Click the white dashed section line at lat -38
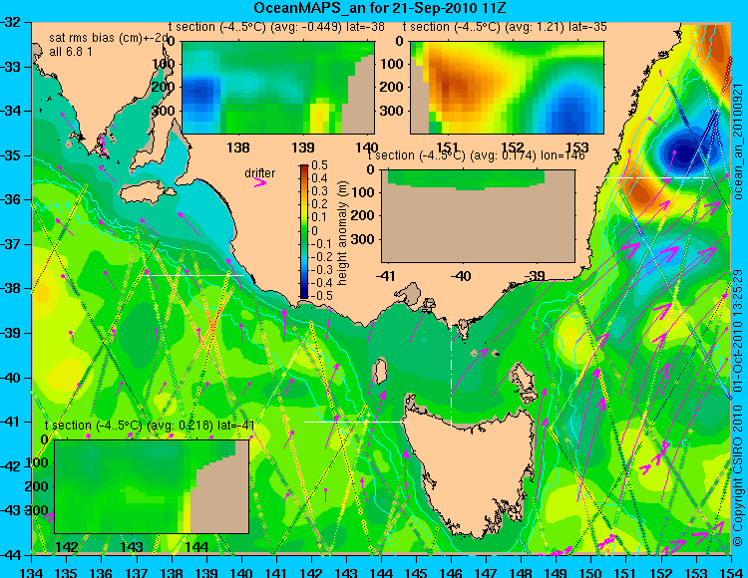Screen dimensions: 748x578 click(191, 275)
